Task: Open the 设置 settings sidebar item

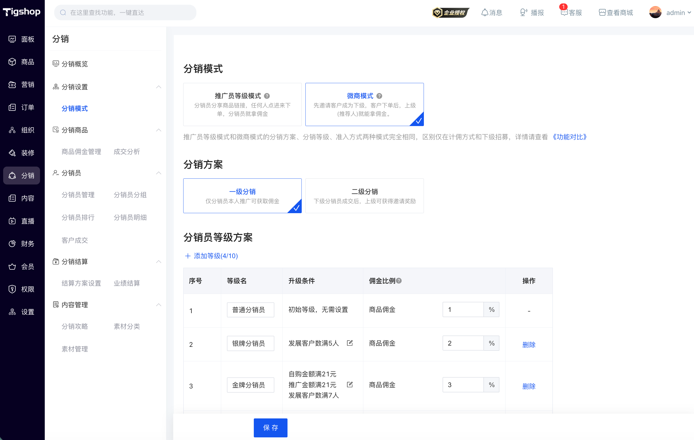Action: 22,312
